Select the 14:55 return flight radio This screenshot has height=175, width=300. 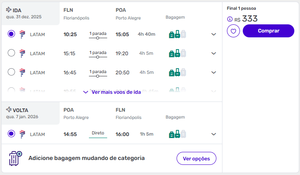coord(11,134)
